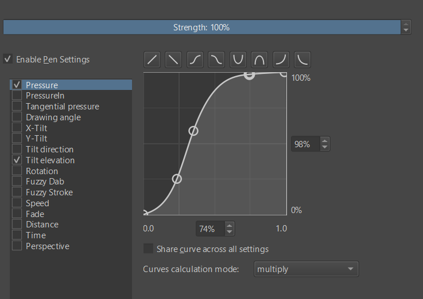The width and height of the screenshot is (423, 299).
Task: Enable Share curve across all settings
Action: [149, 249]
